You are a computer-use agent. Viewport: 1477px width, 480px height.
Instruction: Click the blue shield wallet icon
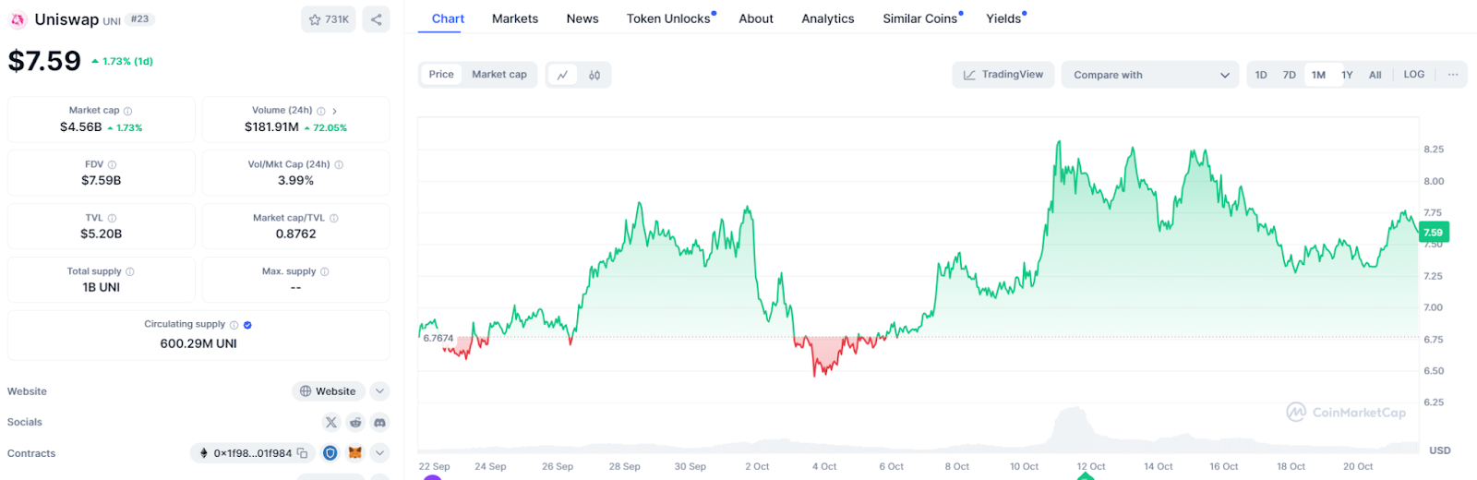330,453
